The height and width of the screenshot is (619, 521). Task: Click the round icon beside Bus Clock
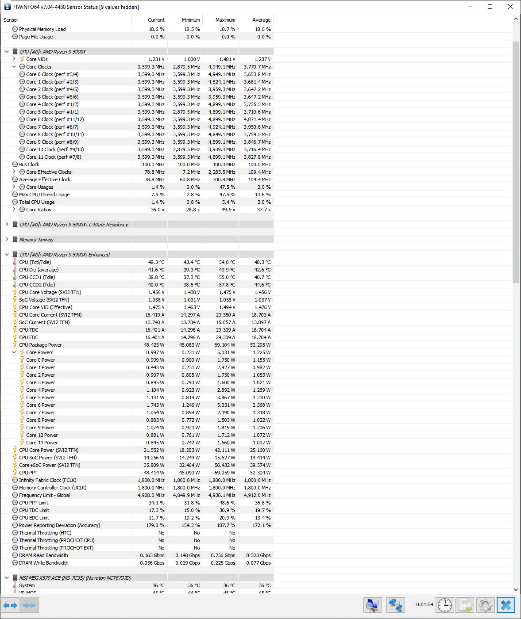[15, 164]
